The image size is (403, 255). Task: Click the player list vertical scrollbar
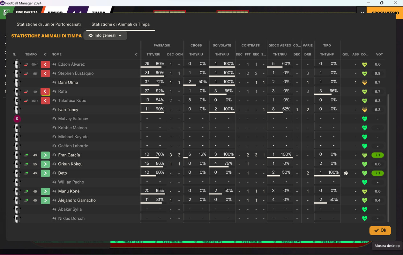388,158
